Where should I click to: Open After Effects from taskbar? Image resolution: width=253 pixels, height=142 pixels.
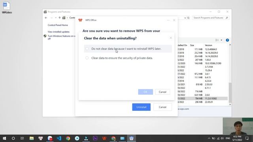[x=95, y=138]
